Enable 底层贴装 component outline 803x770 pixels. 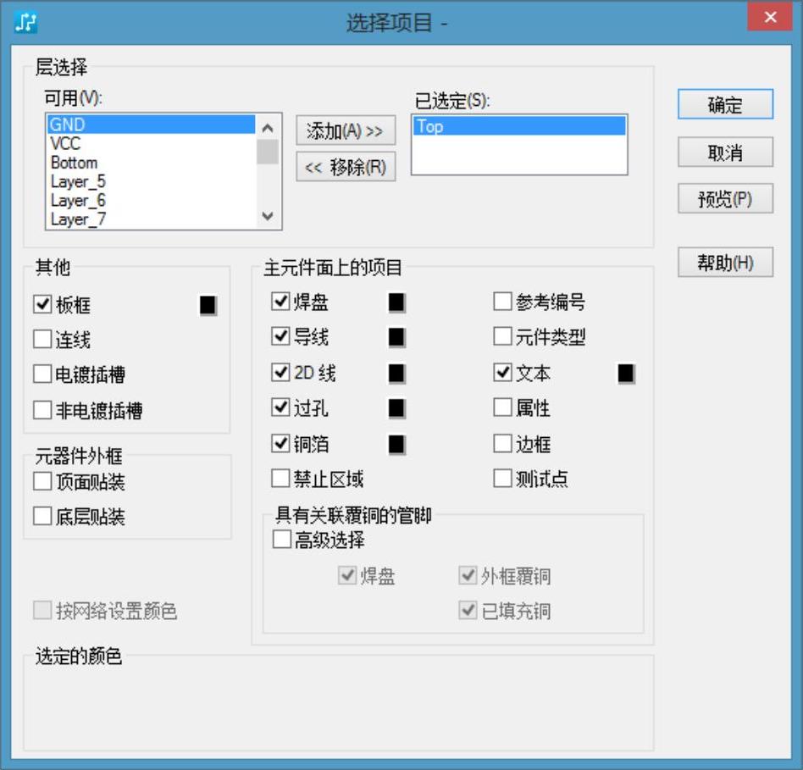(42, 517)
